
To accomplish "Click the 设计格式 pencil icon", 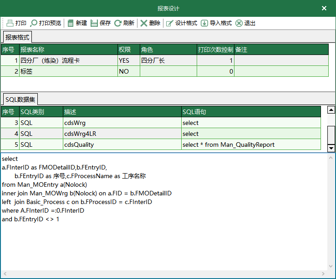I will [170, 23].
